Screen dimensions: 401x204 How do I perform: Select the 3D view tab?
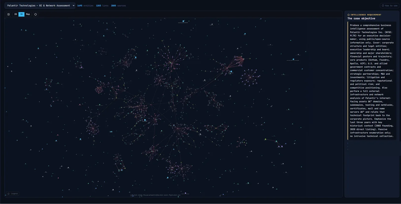(x=21, y=14)
